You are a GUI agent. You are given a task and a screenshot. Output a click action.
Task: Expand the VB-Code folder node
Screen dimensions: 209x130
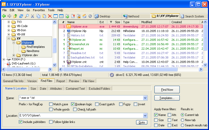click(9, 26)
